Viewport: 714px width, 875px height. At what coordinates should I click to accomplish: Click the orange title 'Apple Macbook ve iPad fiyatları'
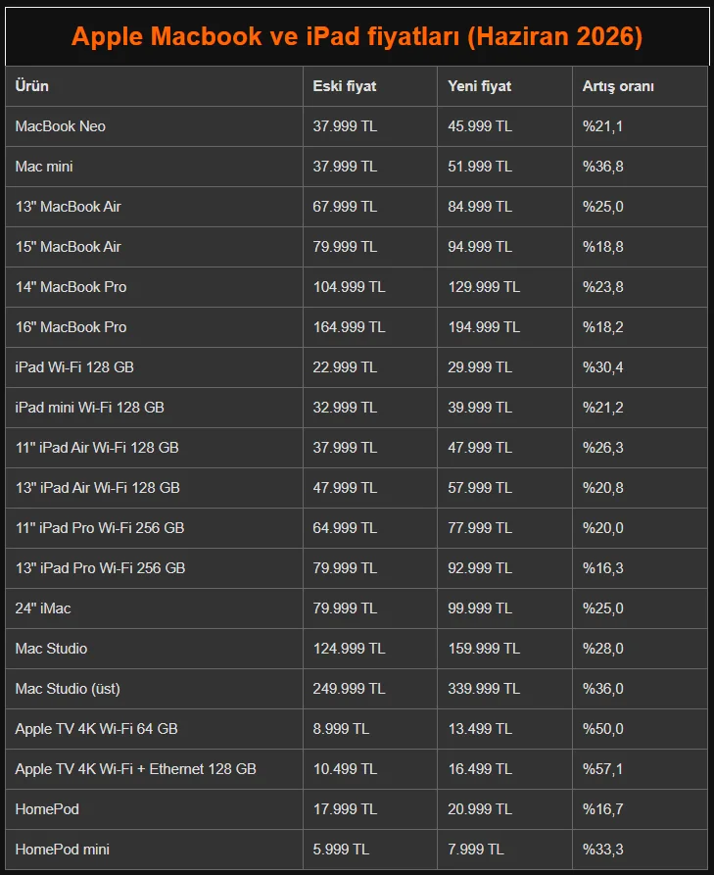pyautogui.click(x=265, y=36)
